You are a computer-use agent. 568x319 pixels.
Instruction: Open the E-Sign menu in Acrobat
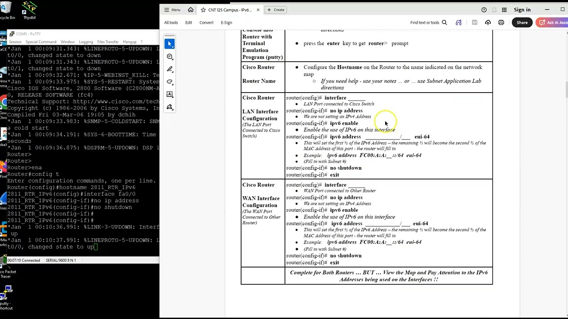(x=226, y=23)
